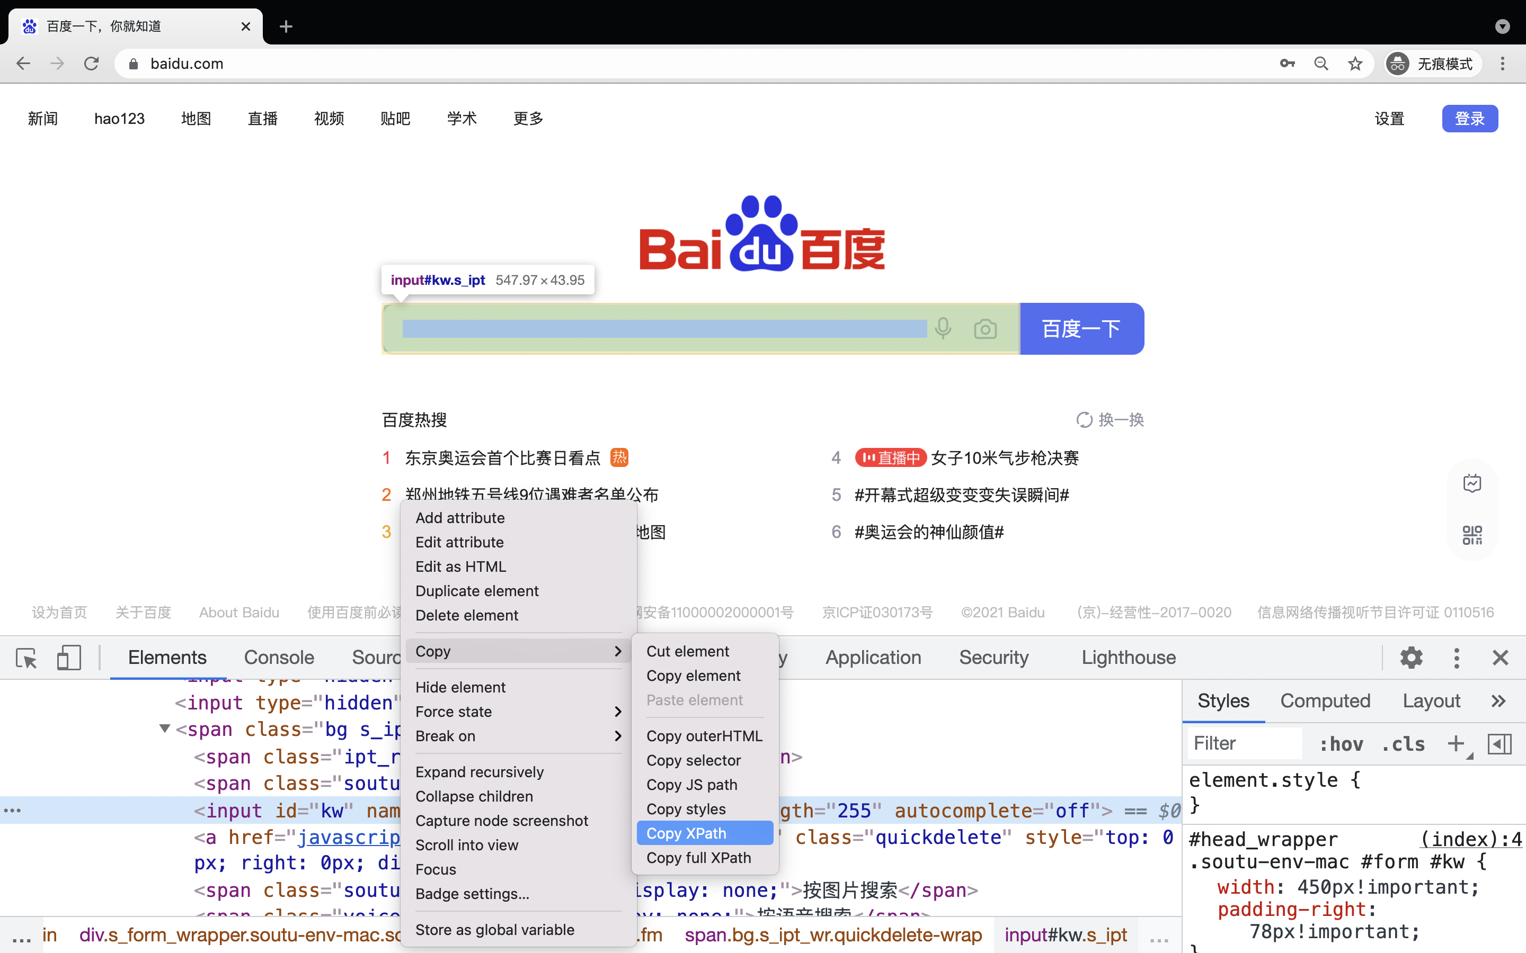Open 女子10米气步枪决赛 trending link
This screenshot has width=1526, height=953.
click(1005, 457)
